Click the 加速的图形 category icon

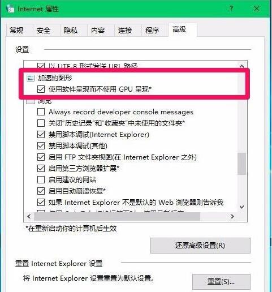31,78
